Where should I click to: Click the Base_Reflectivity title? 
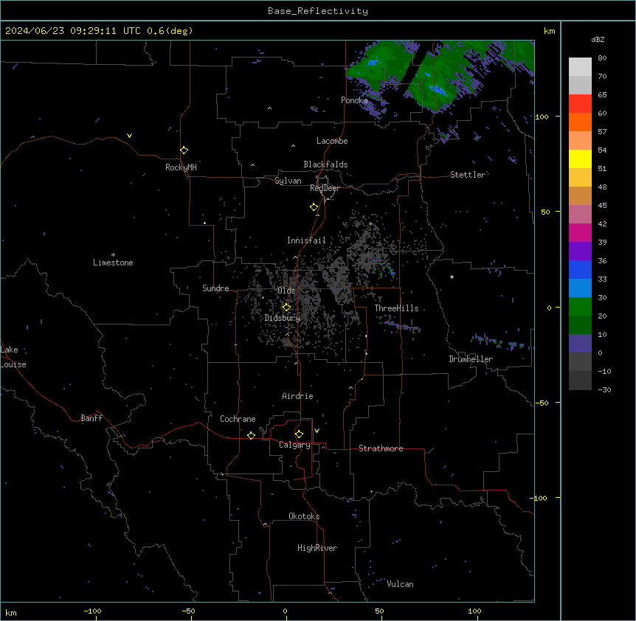[318, 11]
